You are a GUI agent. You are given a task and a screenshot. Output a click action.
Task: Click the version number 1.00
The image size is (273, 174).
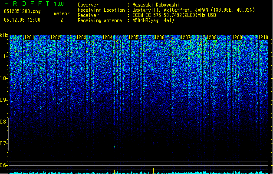[59, 4]
